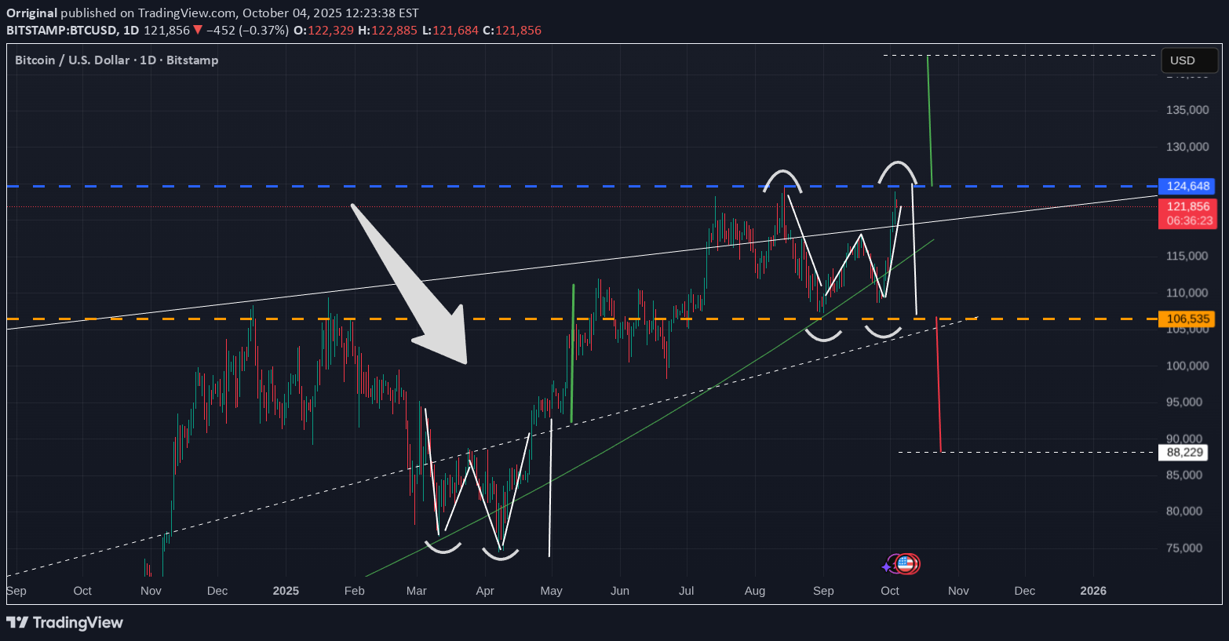This screenshot has height=641, width=1229.
Task: Click the red down-triangle price change indicator
Action: pos(198,31)
